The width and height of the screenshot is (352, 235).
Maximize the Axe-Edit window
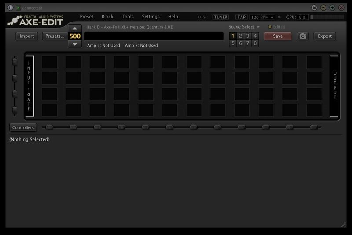tap(332, 8)
